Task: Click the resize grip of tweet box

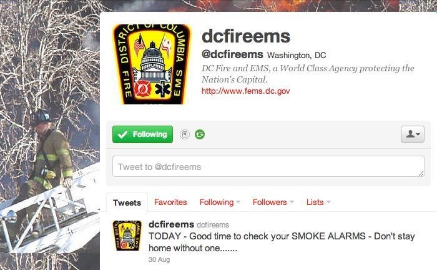Action: click(421, 174)
